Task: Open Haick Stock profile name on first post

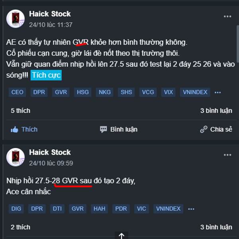Action: coord(50,14)
